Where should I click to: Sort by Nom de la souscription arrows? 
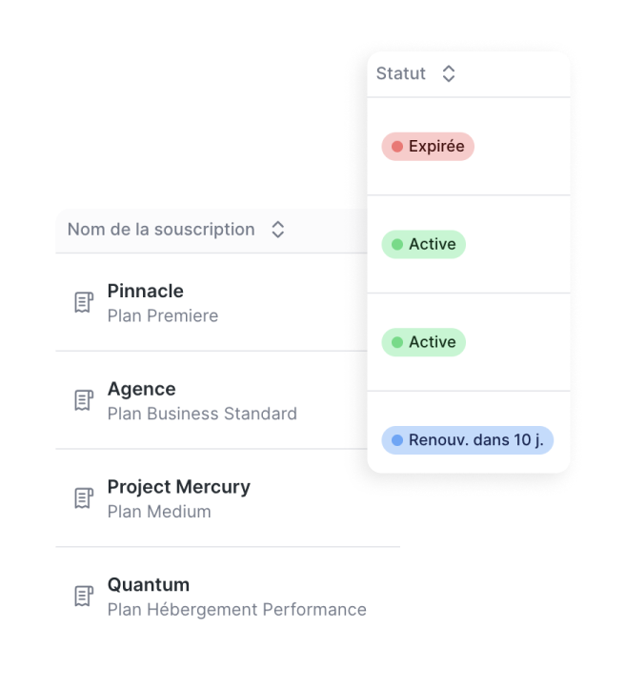coord(277,230)
